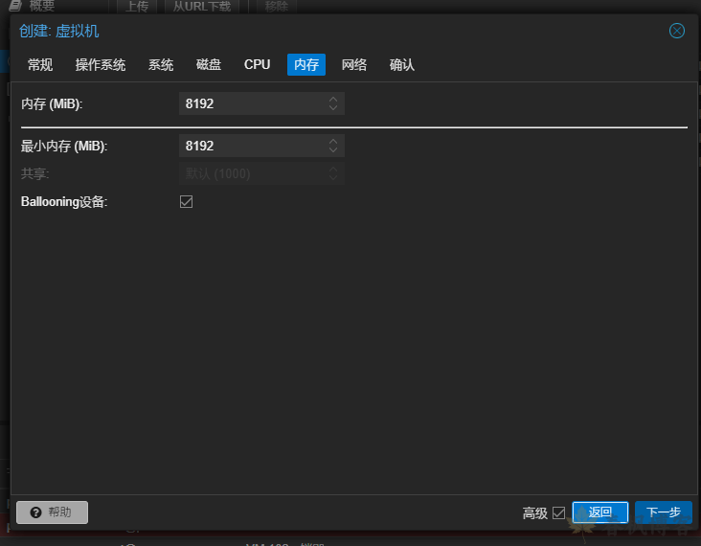Switch to the 操作系统 tab
Image resolution: width=701 pixels, height=546 pixels.
point(101,65)
